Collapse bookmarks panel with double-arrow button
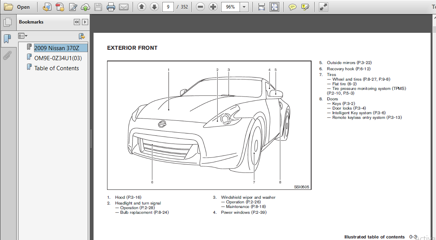The image size is (436, 240). point(77,22)
